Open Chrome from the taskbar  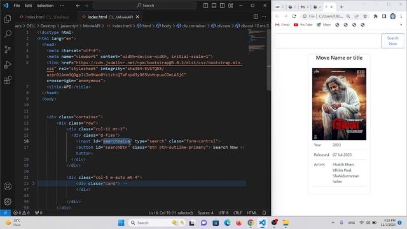click(x=251, y=223)
